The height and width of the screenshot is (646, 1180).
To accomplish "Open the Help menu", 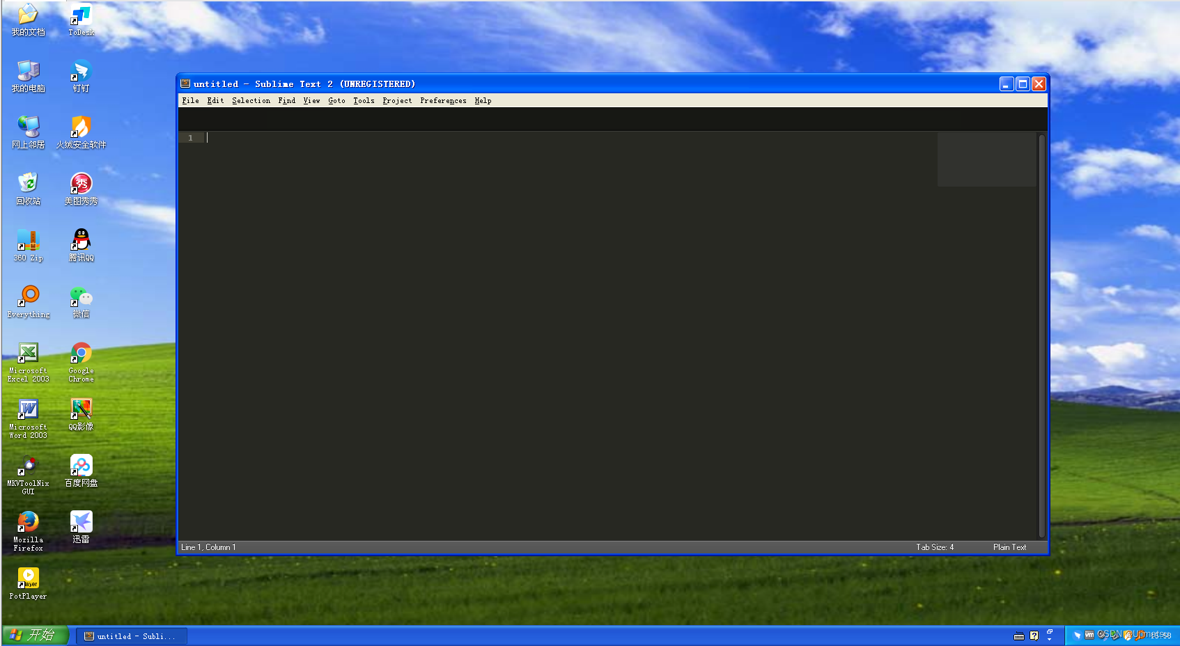I will 483,100.
